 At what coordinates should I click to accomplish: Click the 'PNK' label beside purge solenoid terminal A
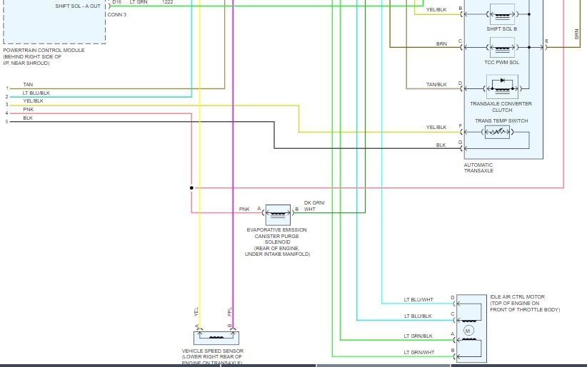pos(244,210)
